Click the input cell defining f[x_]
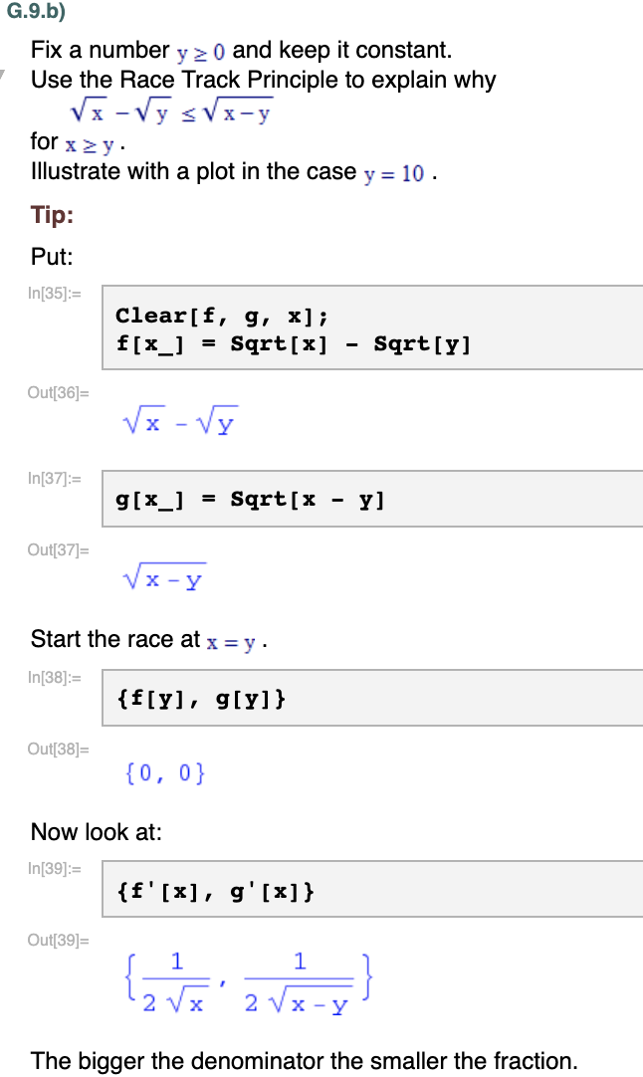 [372, 327]
